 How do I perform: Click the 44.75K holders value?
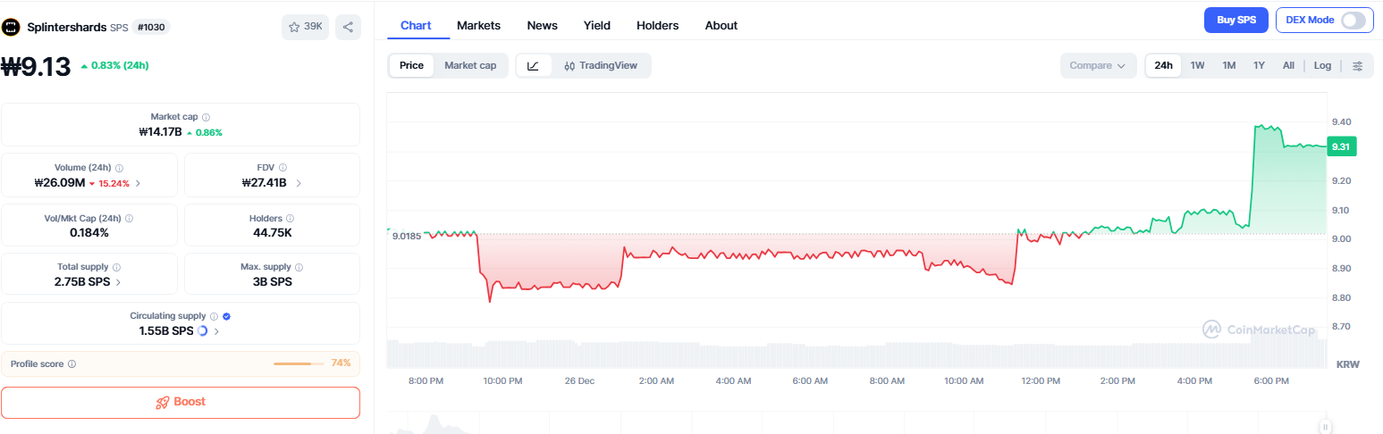click(272, 232)
